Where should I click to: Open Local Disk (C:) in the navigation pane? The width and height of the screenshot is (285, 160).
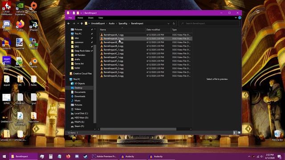(x=81, y=113)
